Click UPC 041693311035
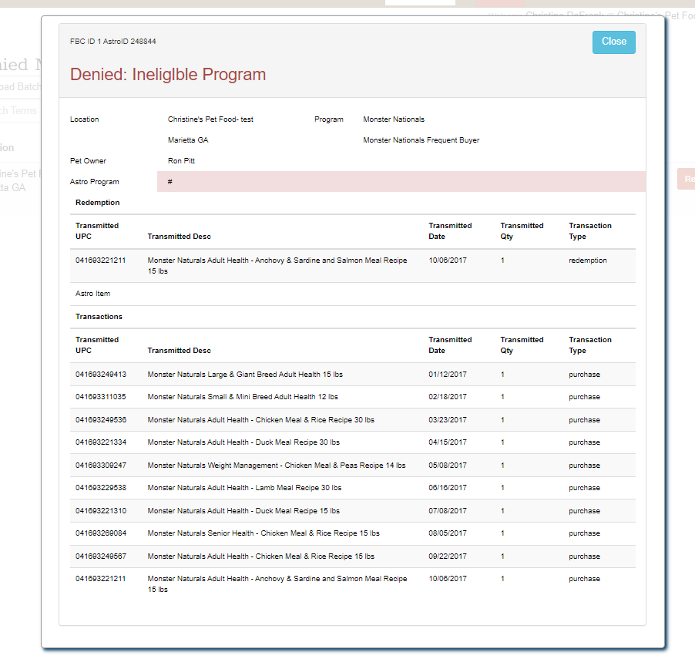695x659 pixels. [x=101, y=396]
